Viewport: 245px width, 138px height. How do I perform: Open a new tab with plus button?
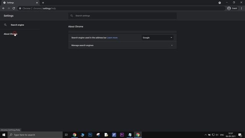pos(43,3)
